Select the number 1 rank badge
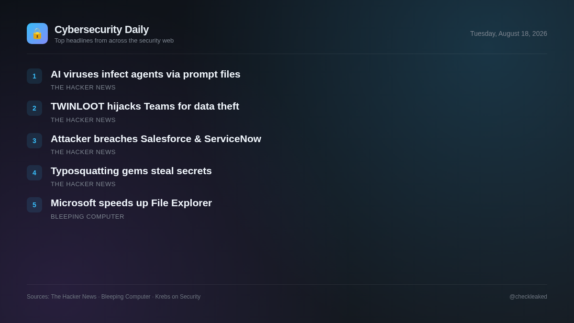 (34, 76)
